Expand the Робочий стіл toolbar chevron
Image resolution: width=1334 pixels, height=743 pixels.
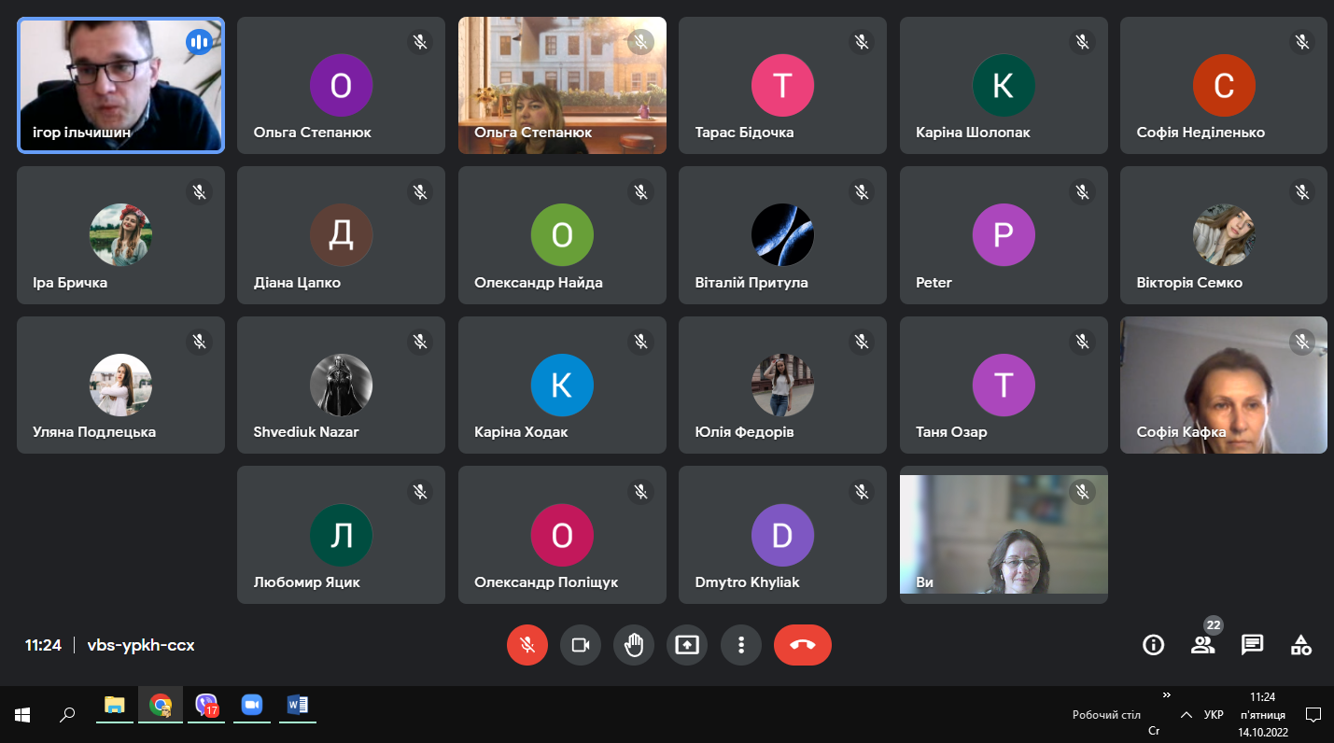tap(1166, 695)
